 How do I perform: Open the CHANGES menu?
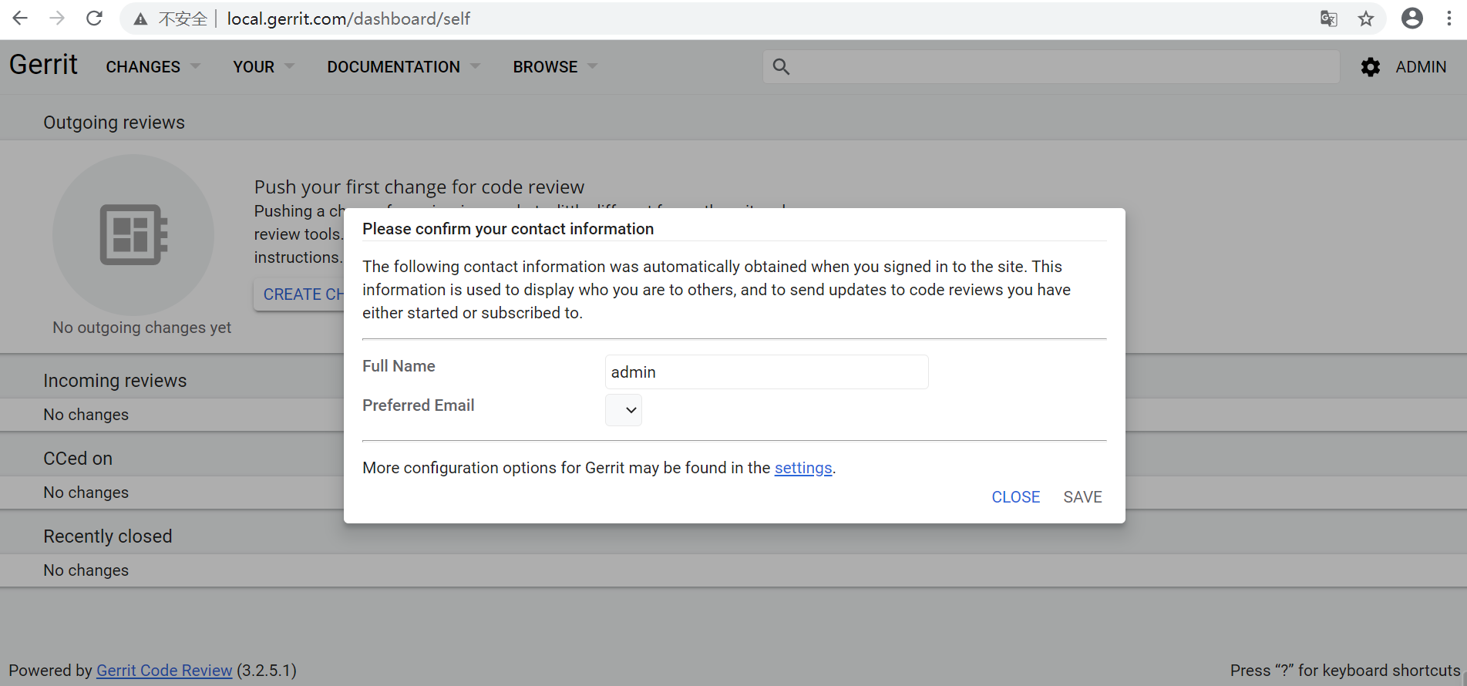[143, 67]
